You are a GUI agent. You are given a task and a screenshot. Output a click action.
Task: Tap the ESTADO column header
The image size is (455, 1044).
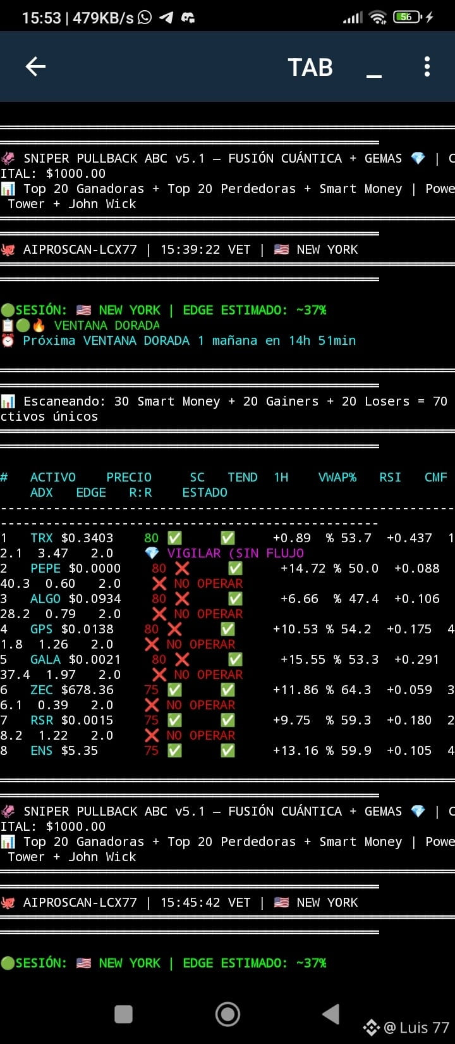tap(205, 492)
